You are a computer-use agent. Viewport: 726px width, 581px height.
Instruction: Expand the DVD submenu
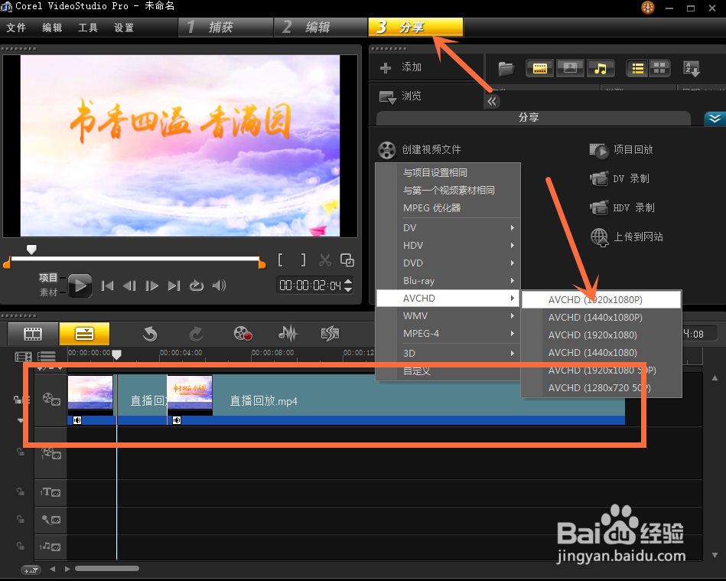(x=448, y=263)
